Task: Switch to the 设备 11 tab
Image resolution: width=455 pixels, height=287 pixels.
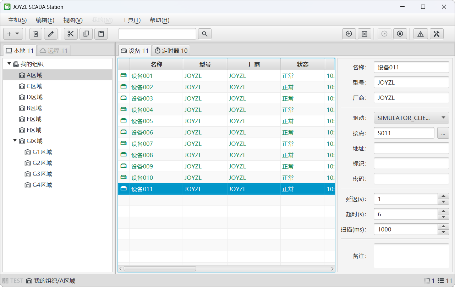Action: tap(135, 51)
